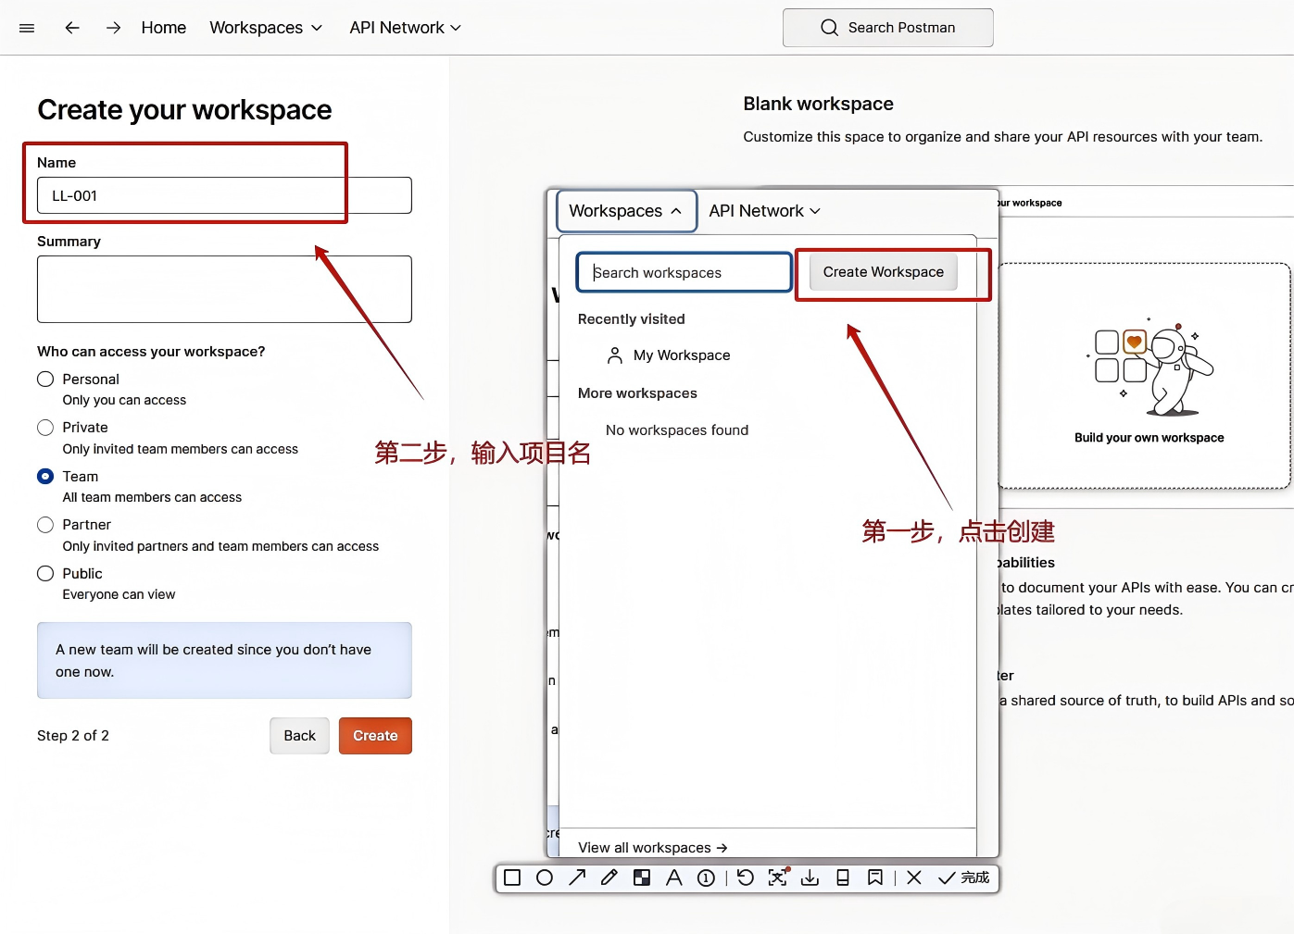Open the hamburger menu in top bar
This screenshot has width=1294, height=934.
[27, 28]
